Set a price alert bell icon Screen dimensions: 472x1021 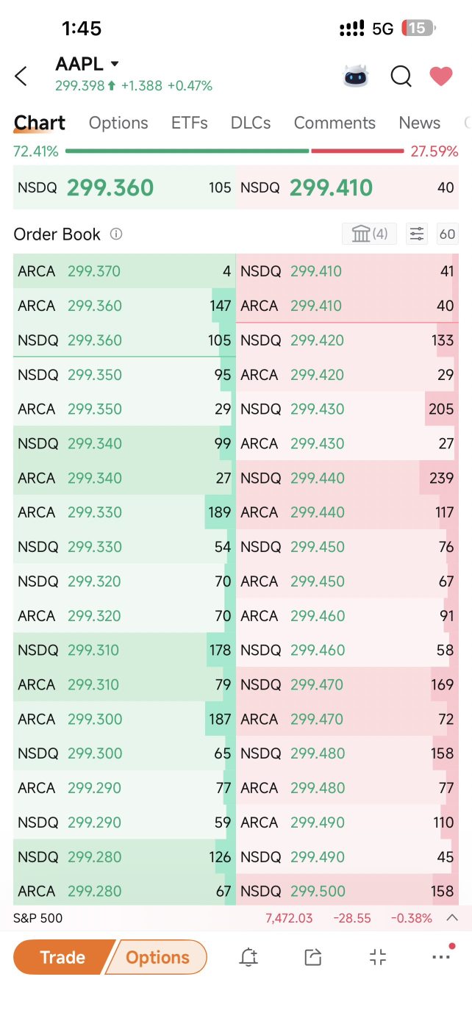[x=248, y=957]
